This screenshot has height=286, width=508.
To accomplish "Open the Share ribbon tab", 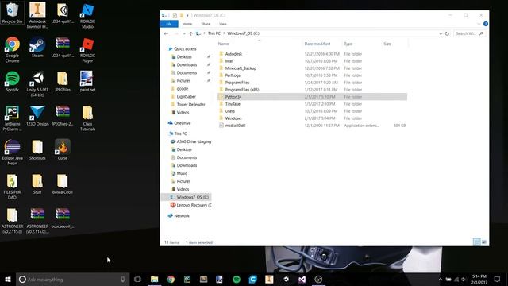I will click(206, 24).
